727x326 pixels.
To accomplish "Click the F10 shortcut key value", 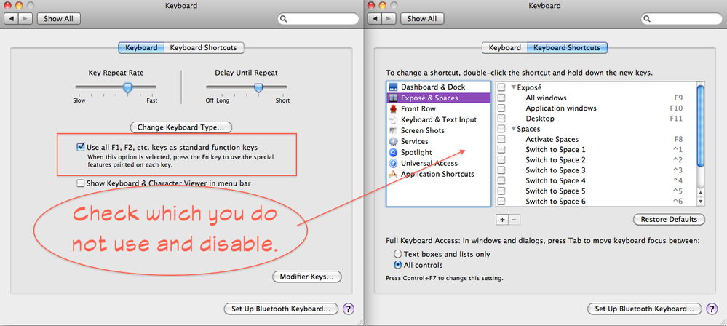I will tap(677, 108).
